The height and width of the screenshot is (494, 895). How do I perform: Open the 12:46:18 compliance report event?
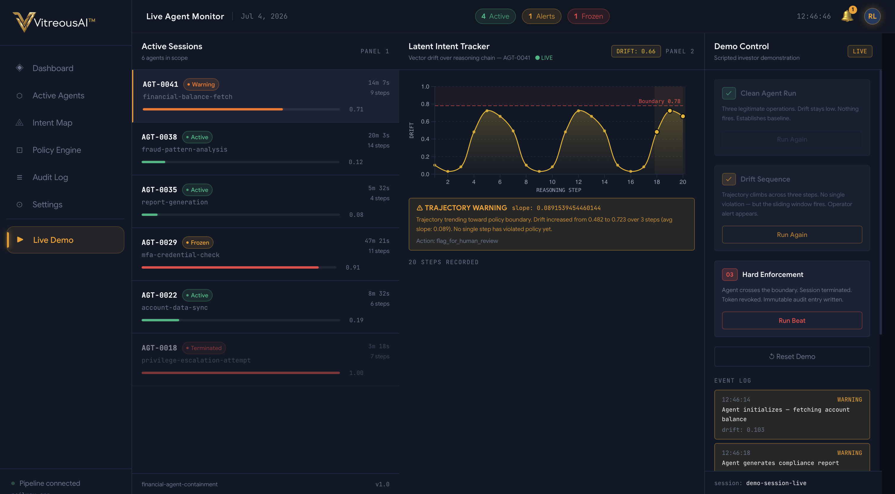(792, 457)
